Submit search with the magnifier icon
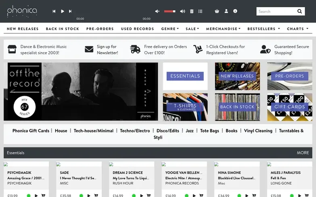Viewport: 316px width, 197px height. tap(300, 11)
